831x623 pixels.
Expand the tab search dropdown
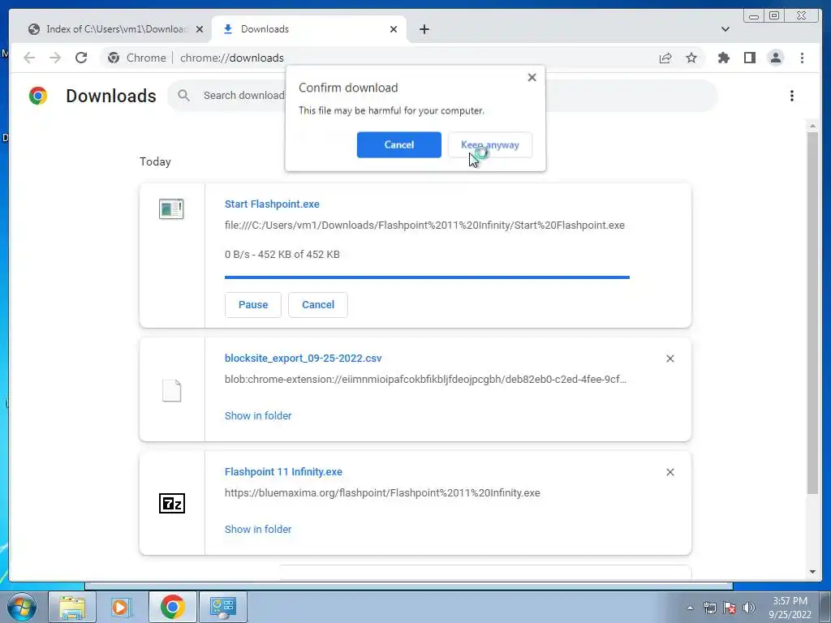point(725,29)
